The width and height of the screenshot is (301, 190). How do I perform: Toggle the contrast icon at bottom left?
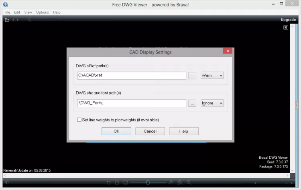coord(7,182)
